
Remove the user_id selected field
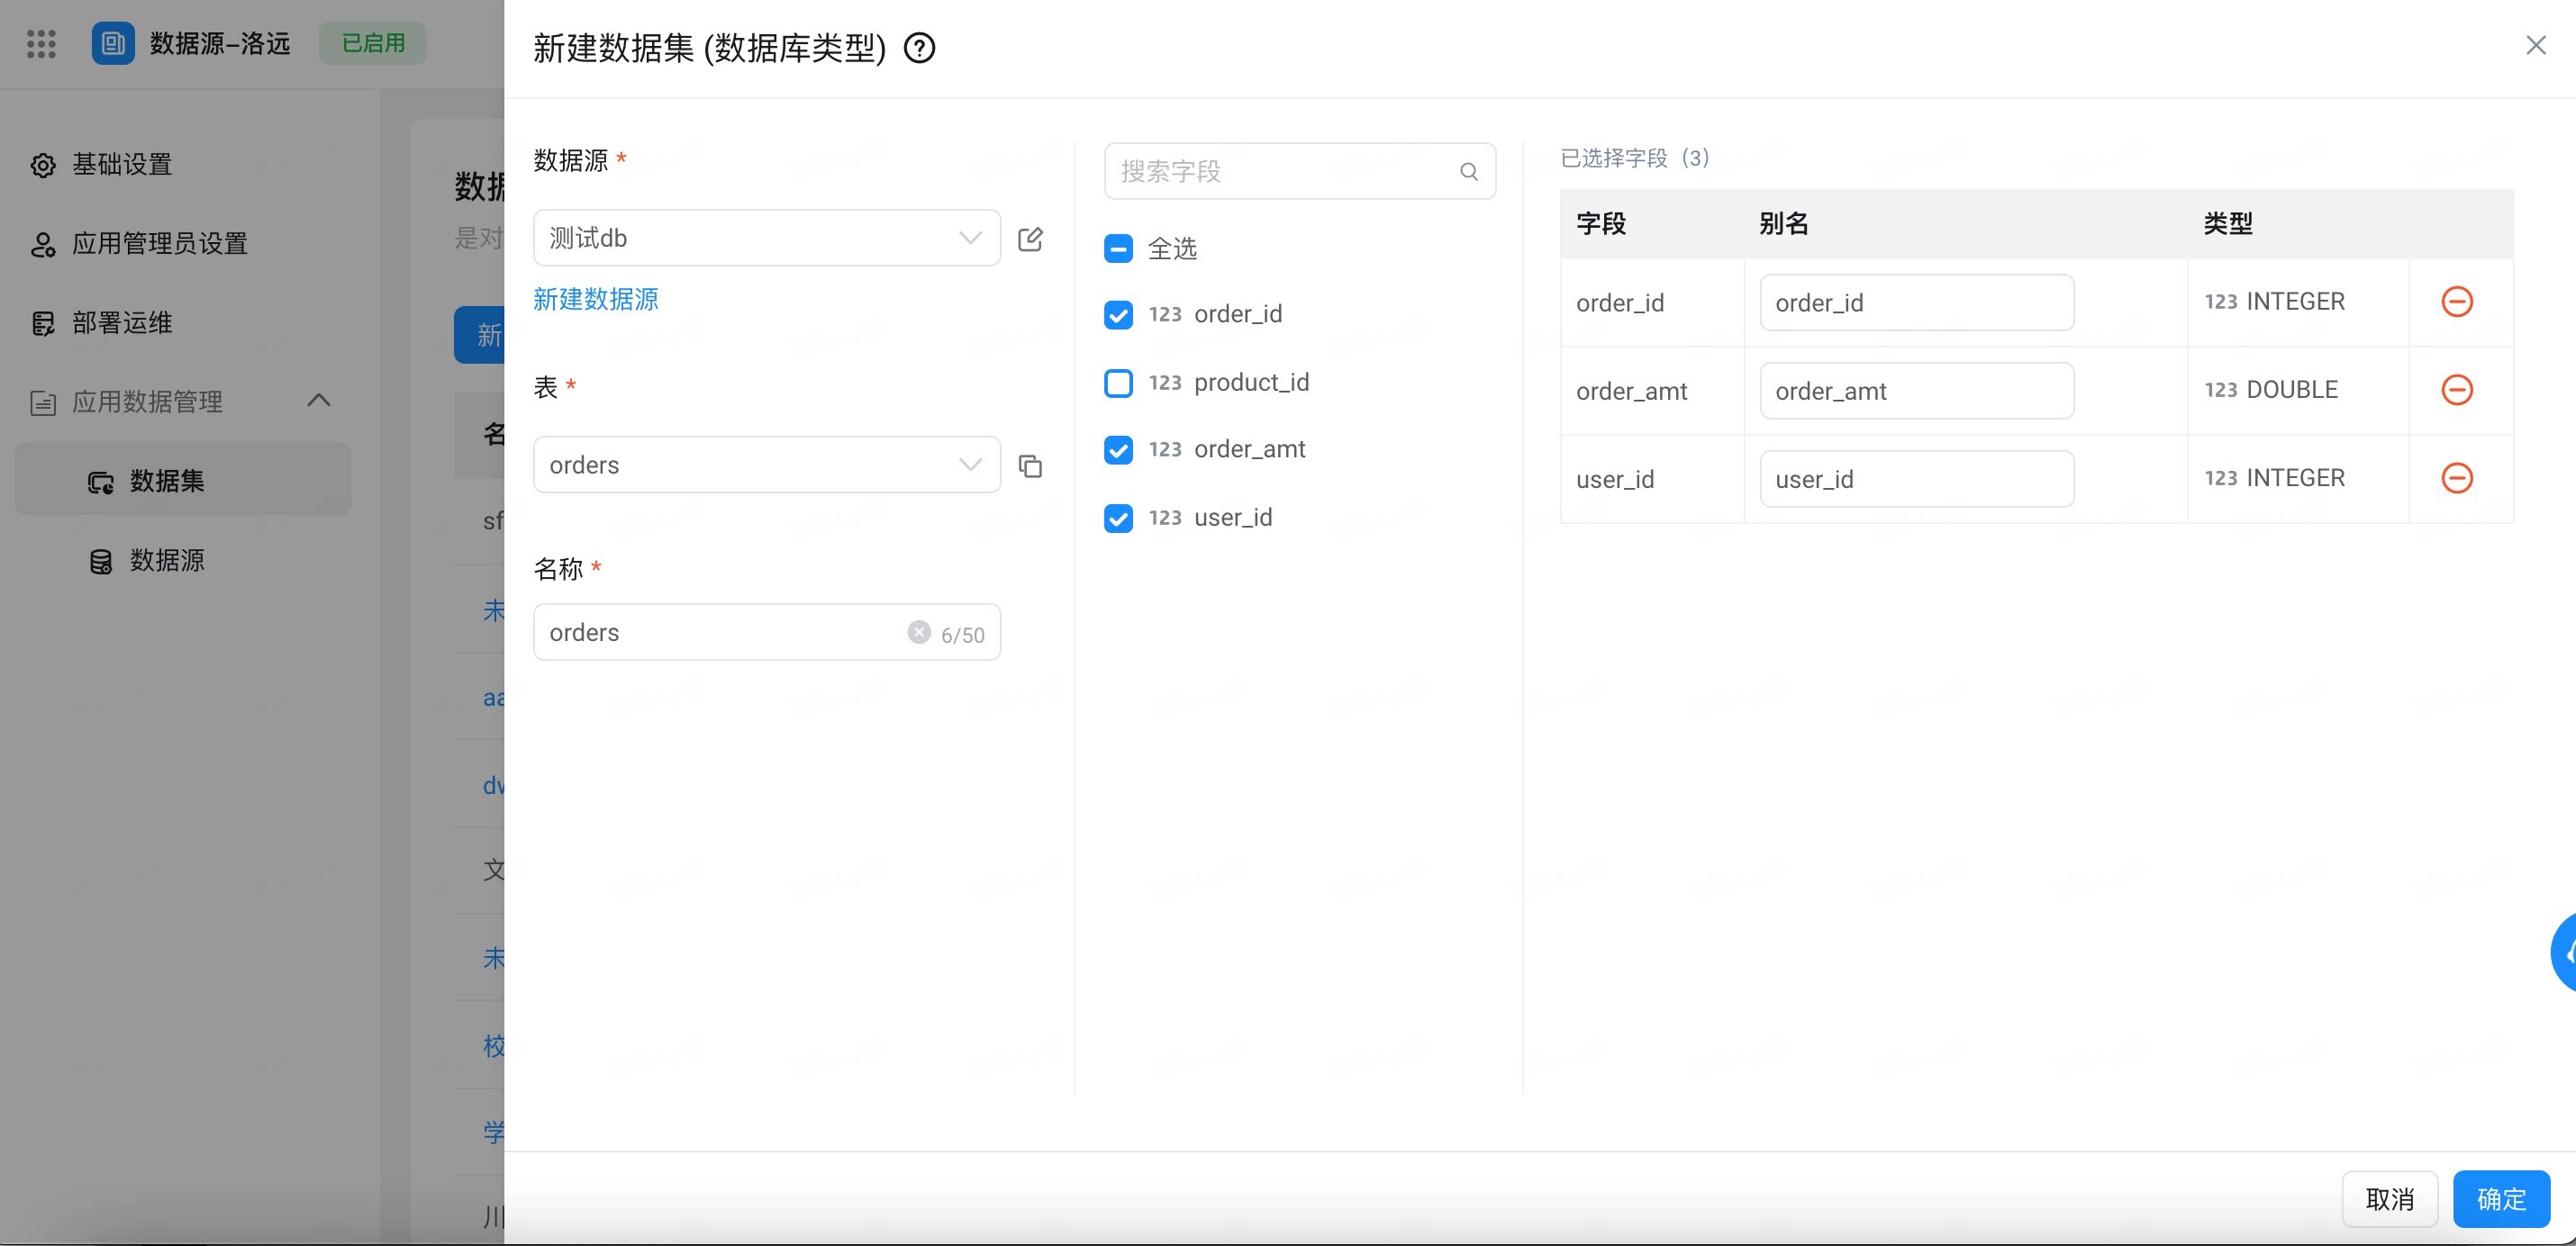[2457, 478]
